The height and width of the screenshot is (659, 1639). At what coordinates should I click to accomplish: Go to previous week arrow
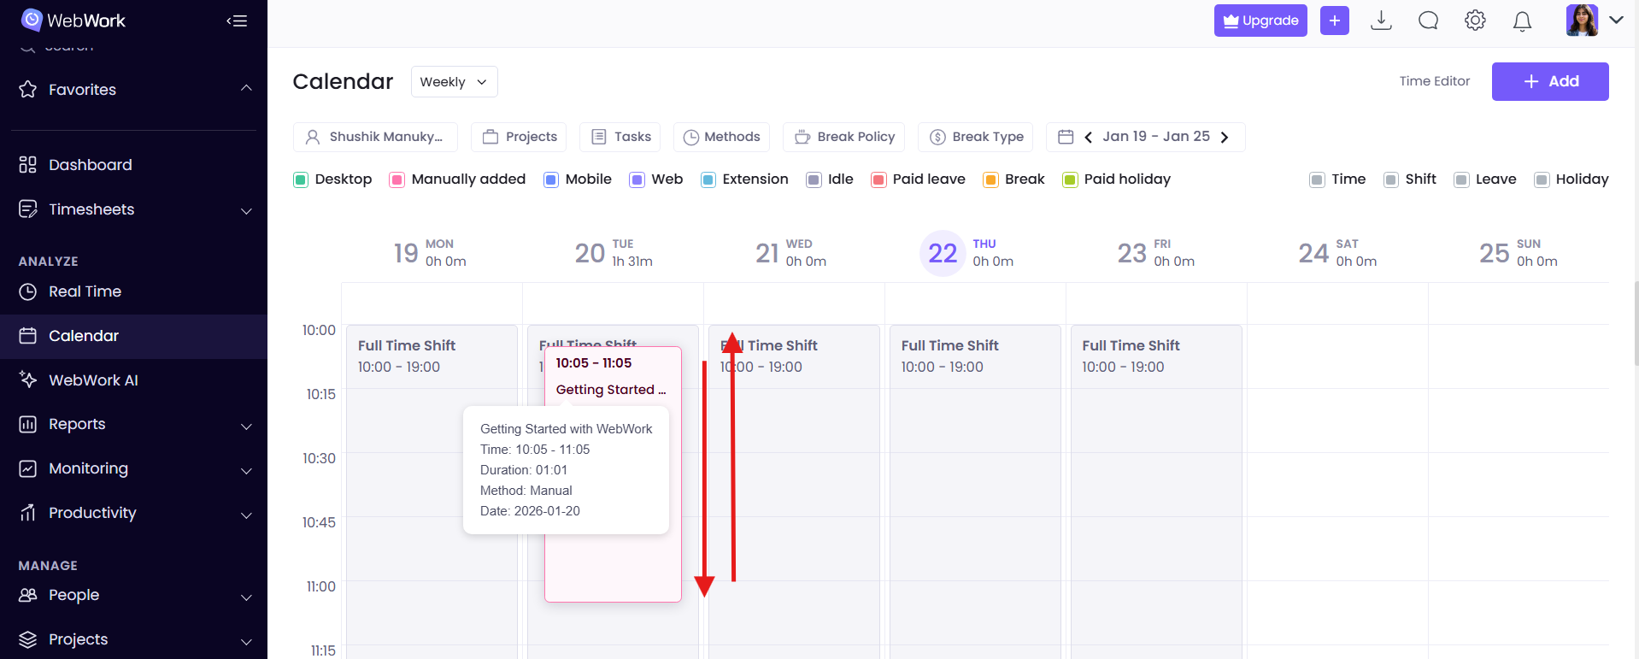click(1088, 137)
